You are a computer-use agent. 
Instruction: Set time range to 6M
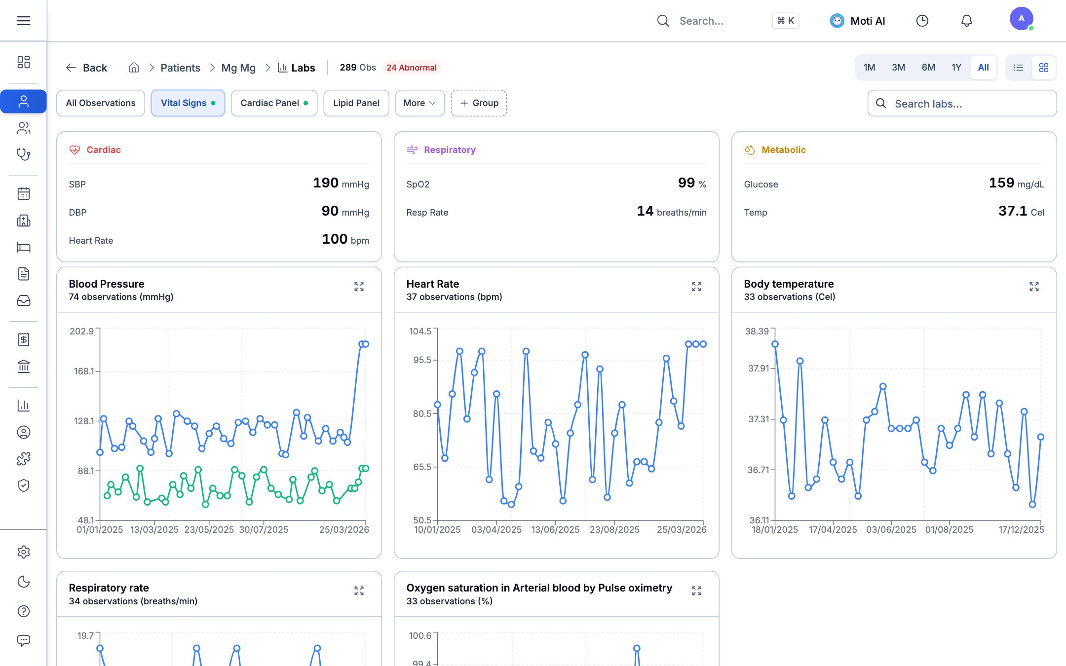(x=928, y=68)
